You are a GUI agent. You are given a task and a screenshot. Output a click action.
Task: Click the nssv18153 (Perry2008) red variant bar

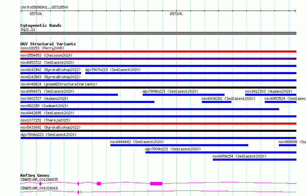click(x=158, y=51)
